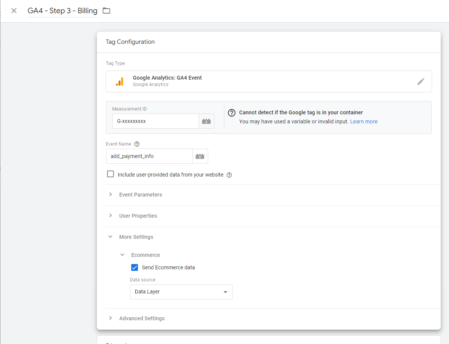The image size is (449, 344).
Task: Click the pencil icon to edit tag type
Action: click(421, 81)
